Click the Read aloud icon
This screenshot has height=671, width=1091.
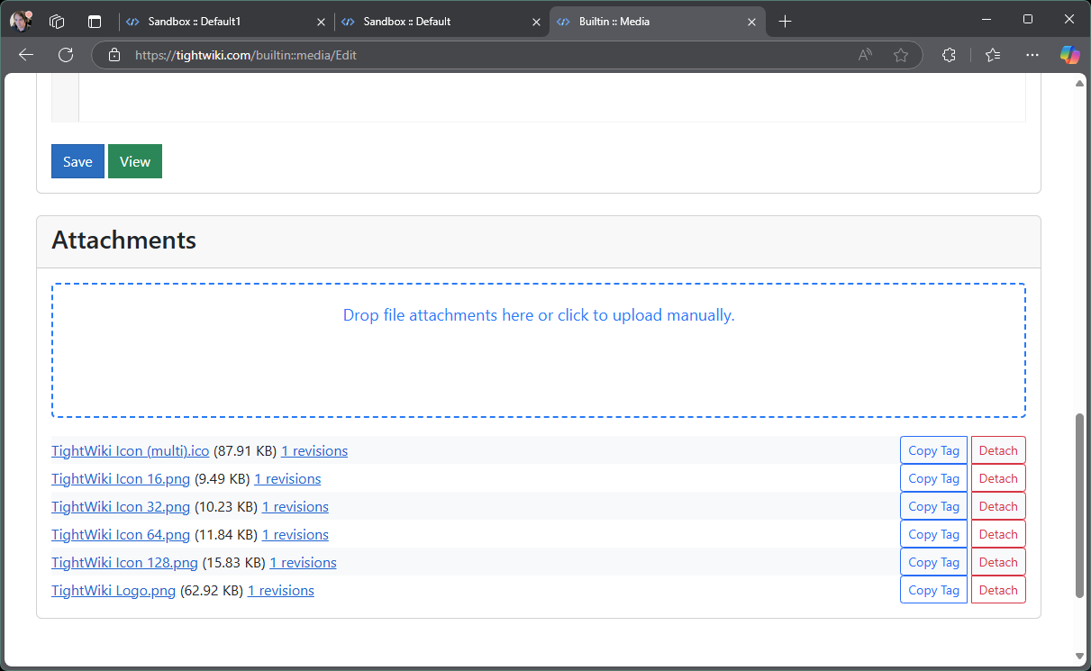[x=865, y=55]
